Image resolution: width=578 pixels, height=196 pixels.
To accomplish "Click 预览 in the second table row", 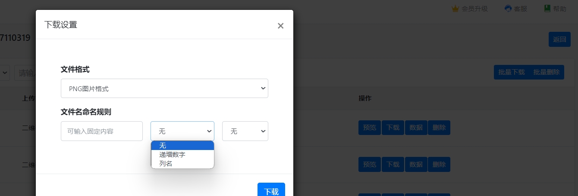I will [x=370, y=164].
